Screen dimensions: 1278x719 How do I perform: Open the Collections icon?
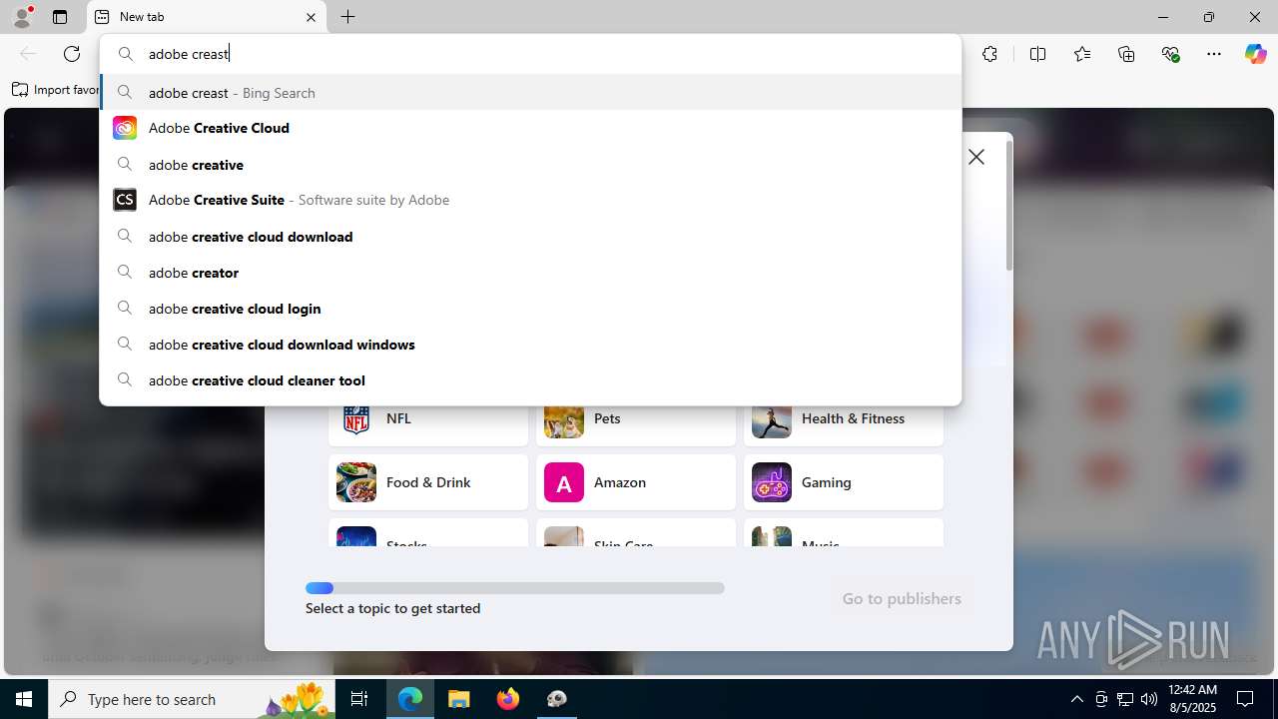pos(1126,54)
